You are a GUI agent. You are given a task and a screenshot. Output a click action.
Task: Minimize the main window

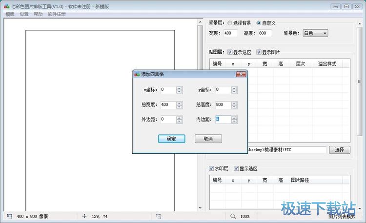pos(336,6)
